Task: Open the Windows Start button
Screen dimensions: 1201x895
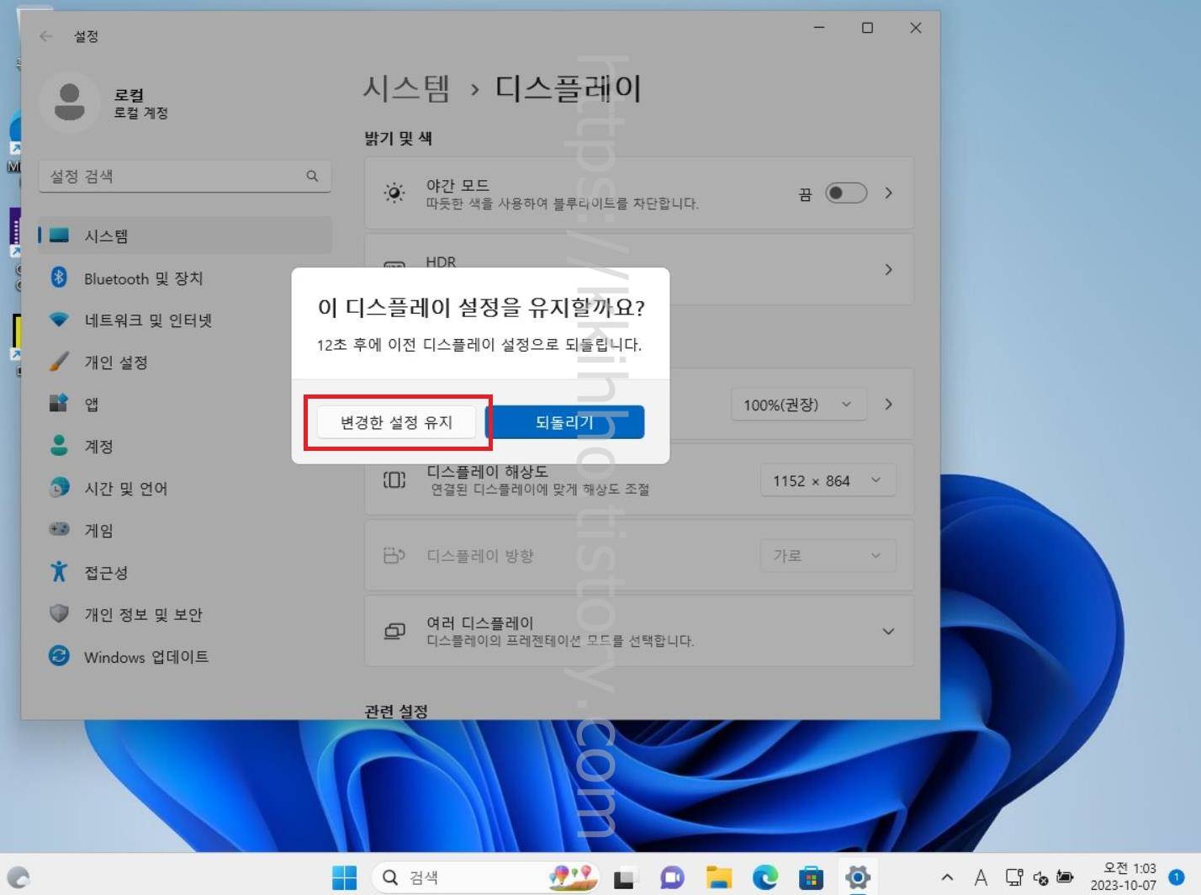Action: point(344,877)
